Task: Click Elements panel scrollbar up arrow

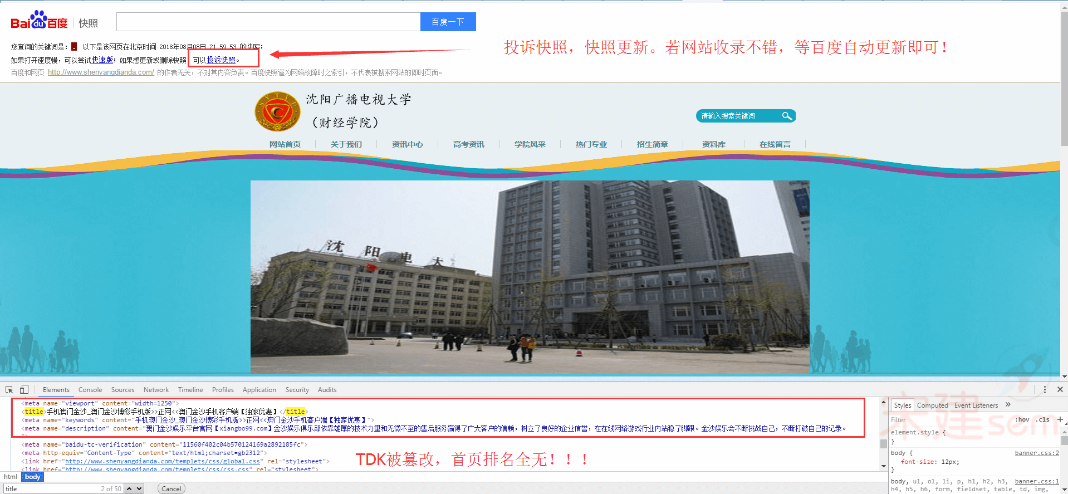Action: [x=883, y=402]
